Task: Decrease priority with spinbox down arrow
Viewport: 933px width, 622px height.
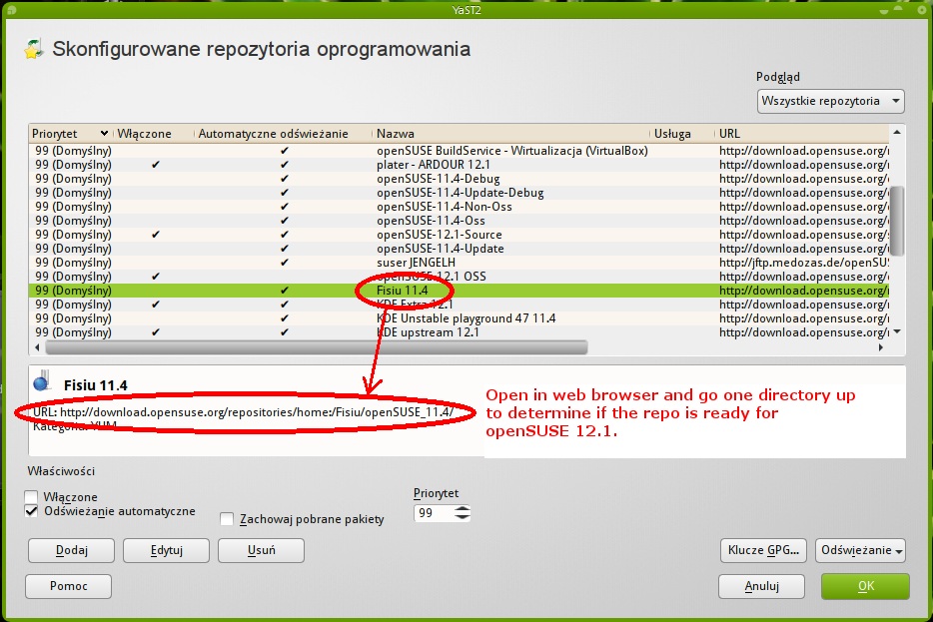Action: point(463,517)
